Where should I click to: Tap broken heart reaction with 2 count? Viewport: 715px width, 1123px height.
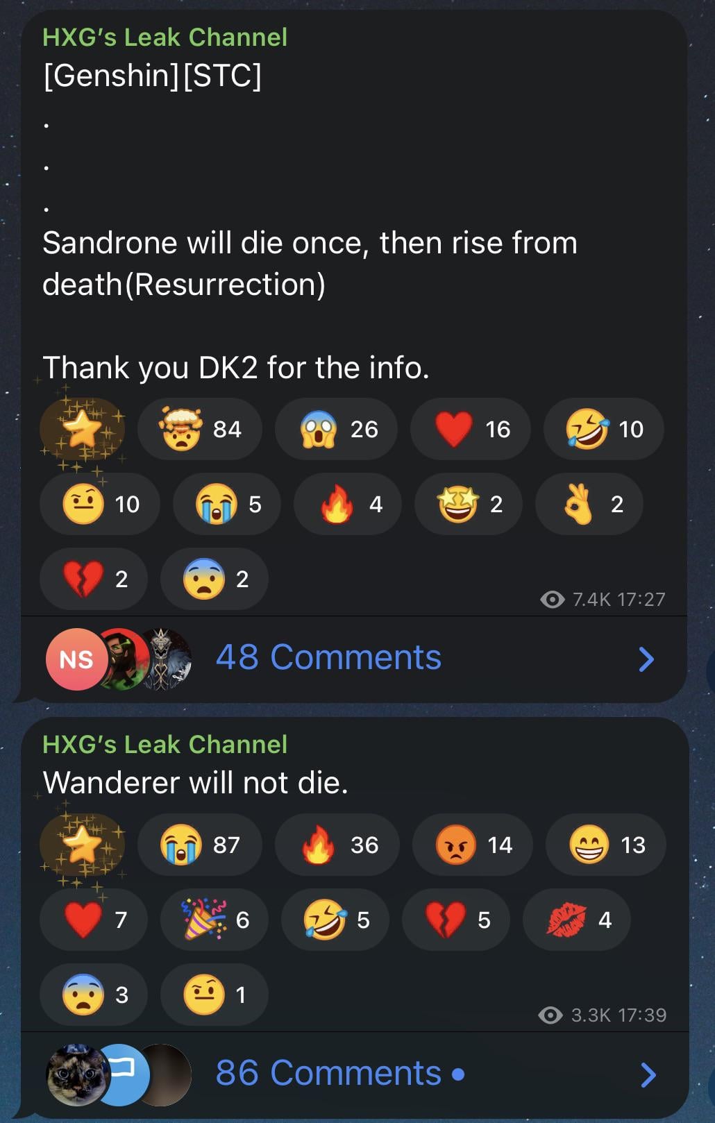pyautogui.click(x=94, y=580)
